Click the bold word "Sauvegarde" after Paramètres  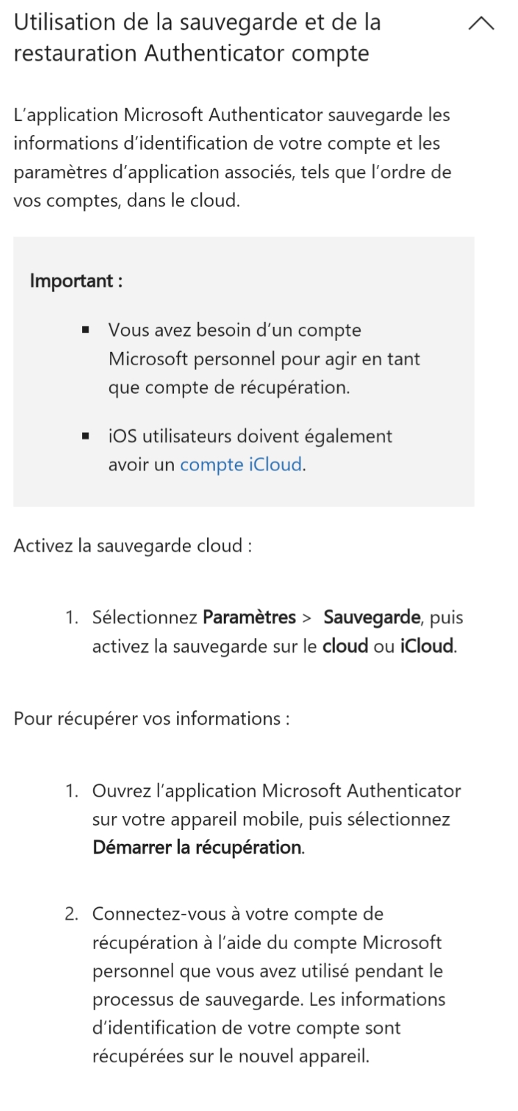click(x=371, y=617)
